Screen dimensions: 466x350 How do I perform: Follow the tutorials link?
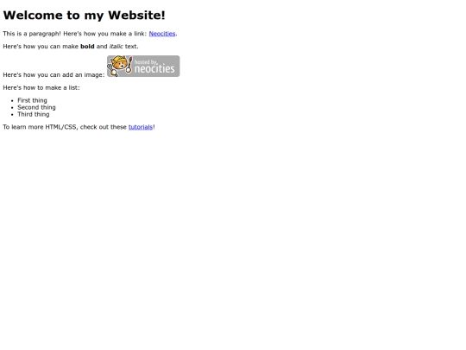141,127
